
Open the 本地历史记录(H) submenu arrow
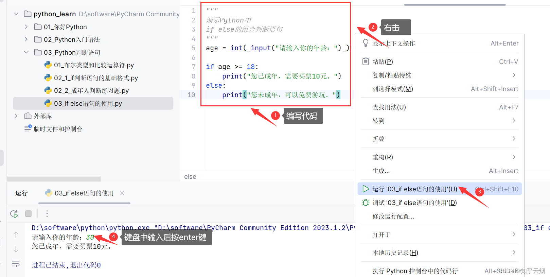pos(514,252)
